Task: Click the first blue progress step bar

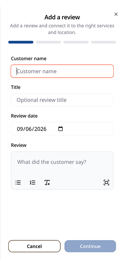Action: [x=21, y=42]
